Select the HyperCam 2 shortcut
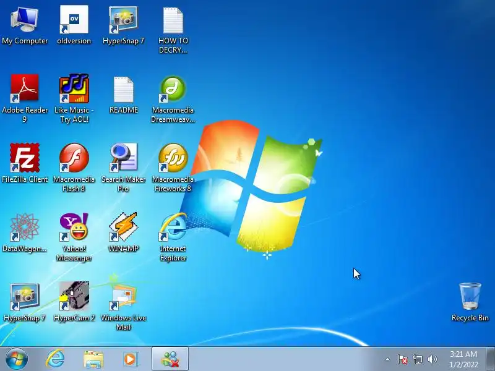The height and width of the screenshot is (371, 495). (74, 302)
